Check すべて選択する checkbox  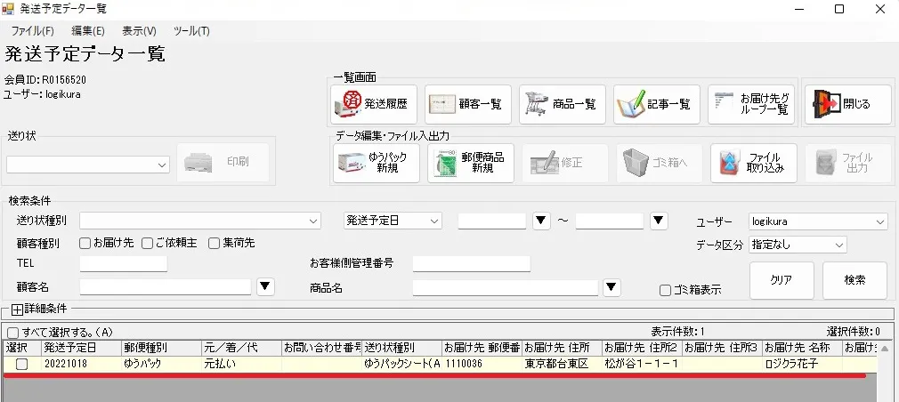[x=12, y=333]
